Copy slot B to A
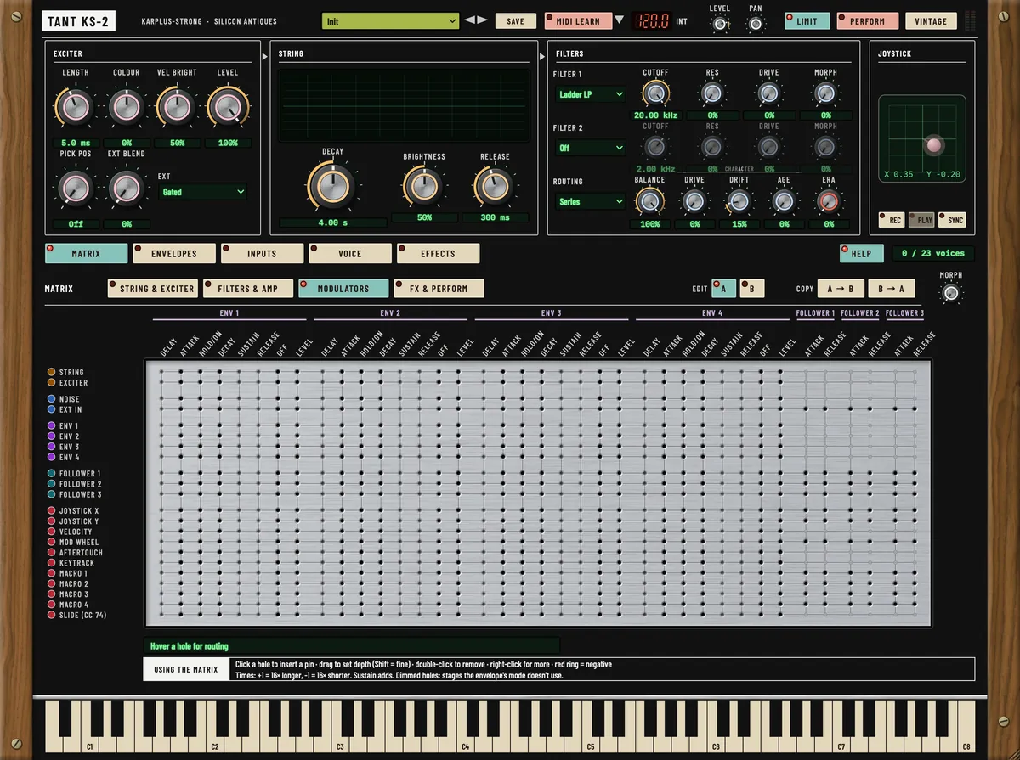Viewport: 1020px width, 760px height. [x=892, y=289]
